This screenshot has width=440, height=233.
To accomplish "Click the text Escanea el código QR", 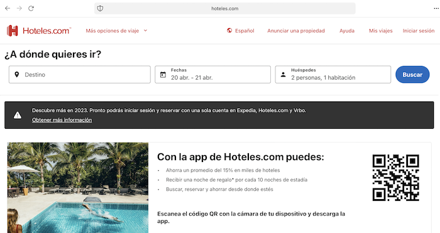I will [251, 217].
